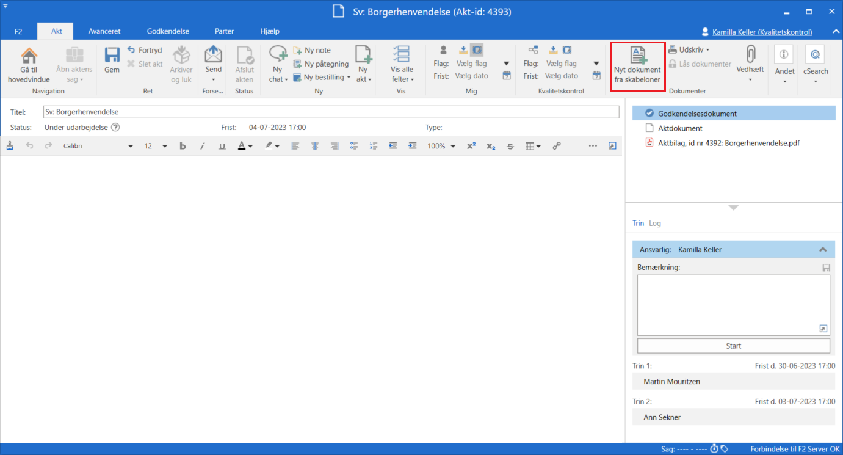
Task: Save the akt with Gem
Action: coord(112,60)
